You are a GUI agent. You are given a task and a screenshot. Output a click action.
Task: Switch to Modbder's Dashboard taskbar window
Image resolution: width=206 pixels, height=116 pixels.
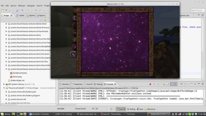point(40,114)
